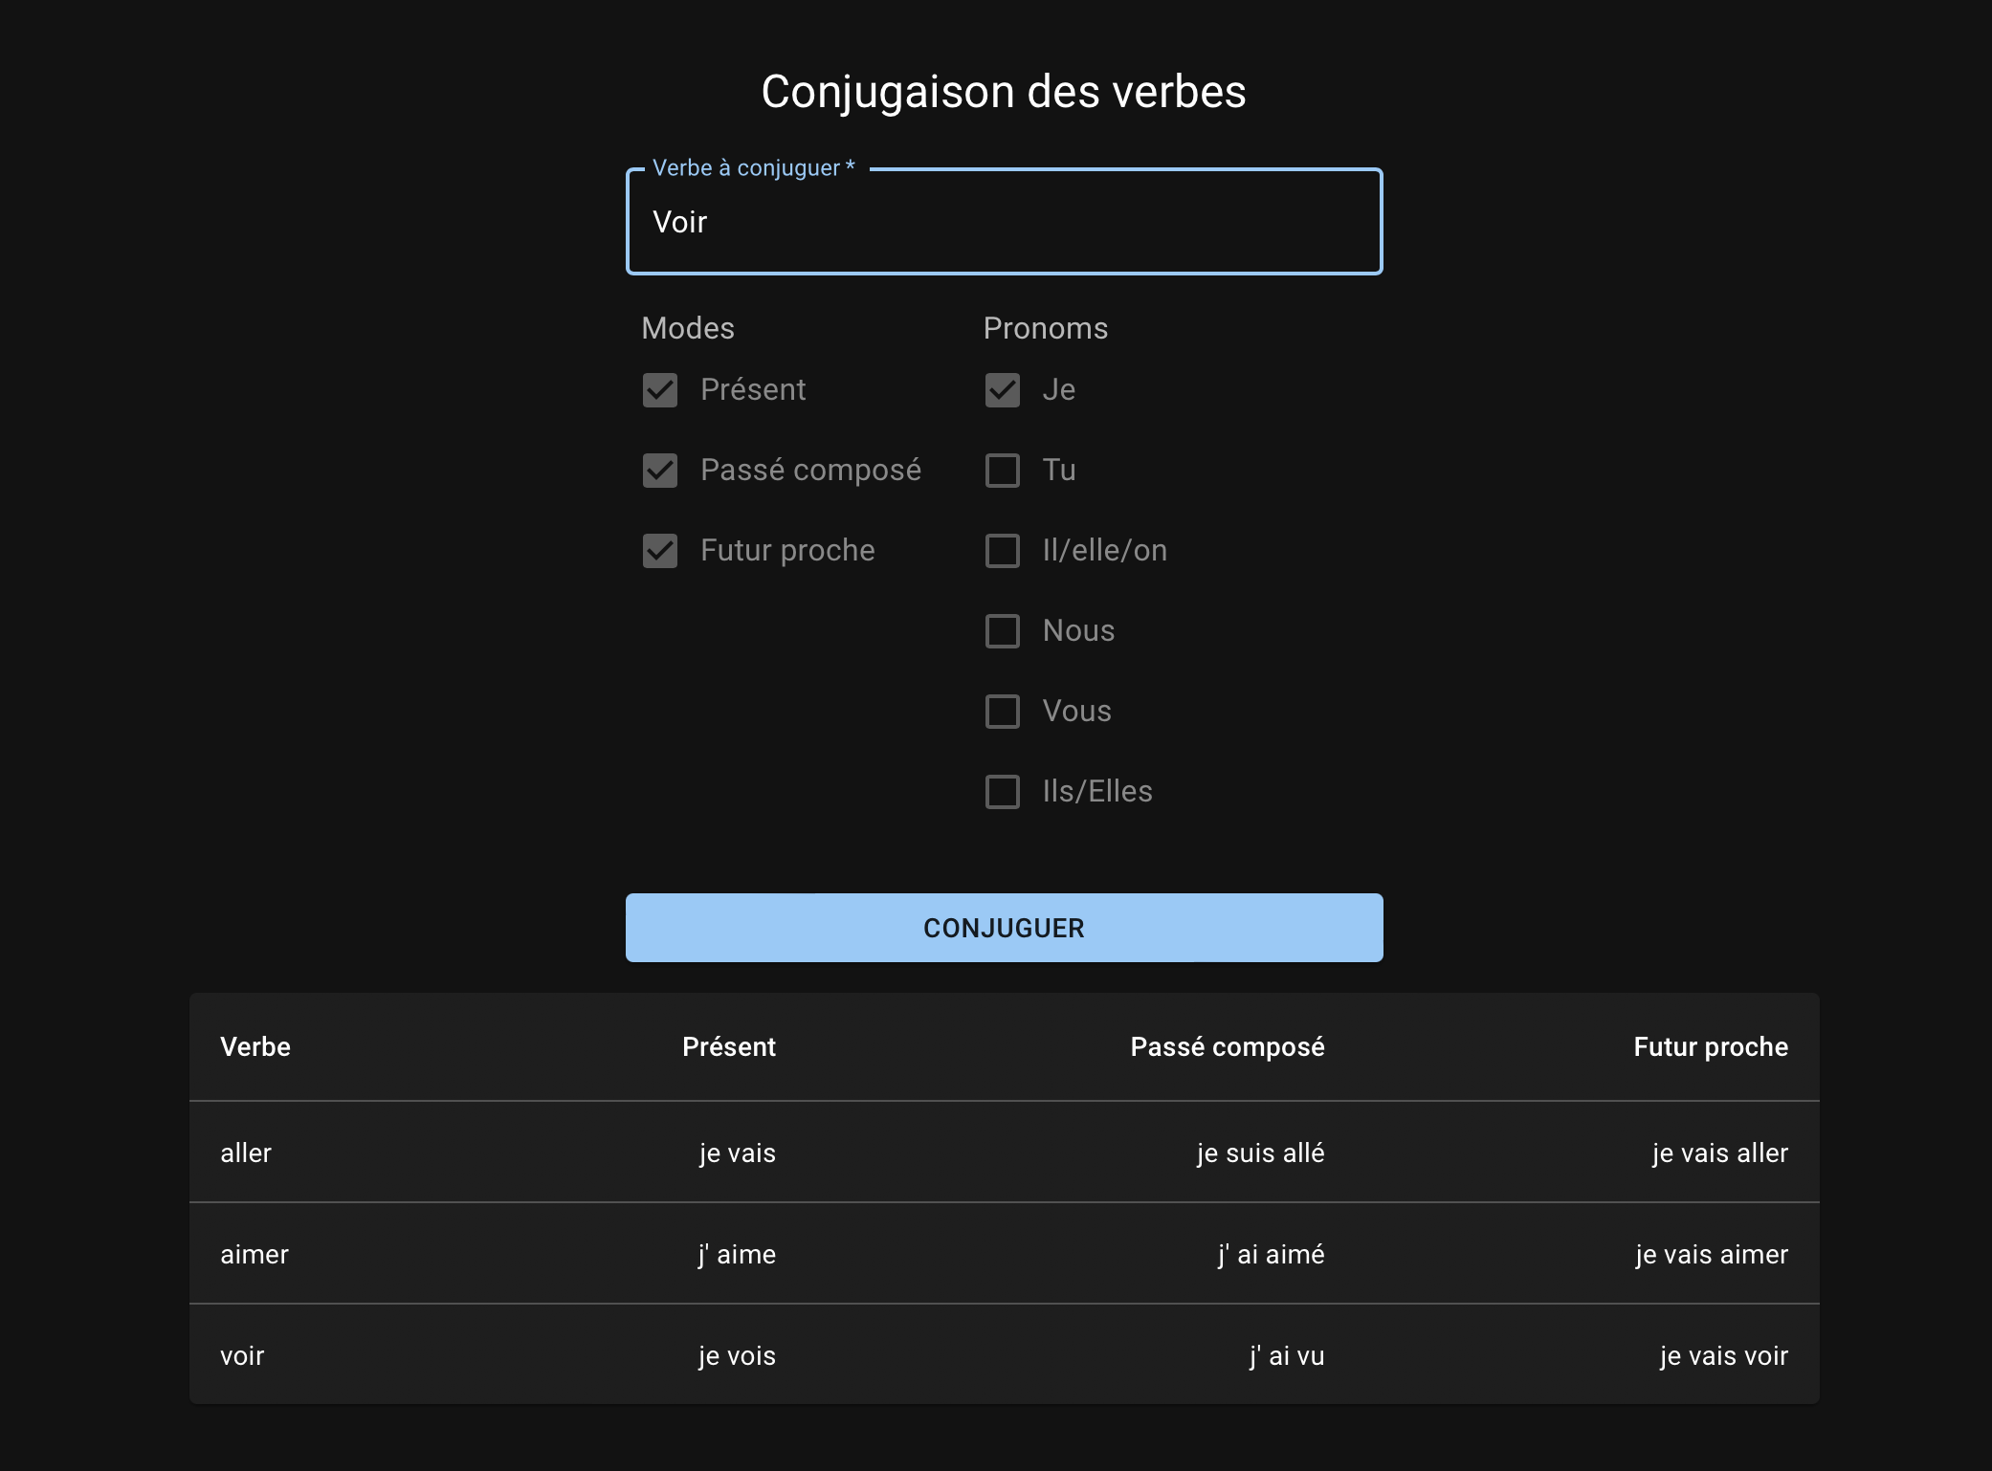This screenshot has width=1992, height=1471.
Task: Click inside the Verbe à conjuguer field
Action: [x=1003, y=222]
